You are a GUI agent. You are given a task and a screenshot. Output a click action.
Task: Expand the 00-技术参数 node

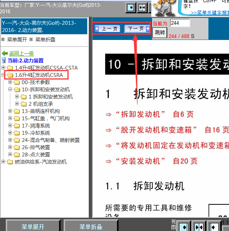(x=10, y=82)
